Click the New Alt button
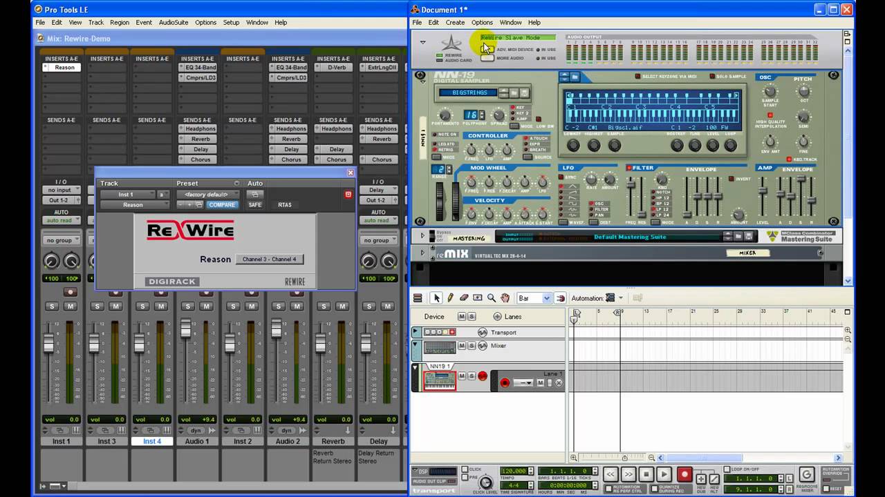885x497 pixels. click(x=714, y=478)
